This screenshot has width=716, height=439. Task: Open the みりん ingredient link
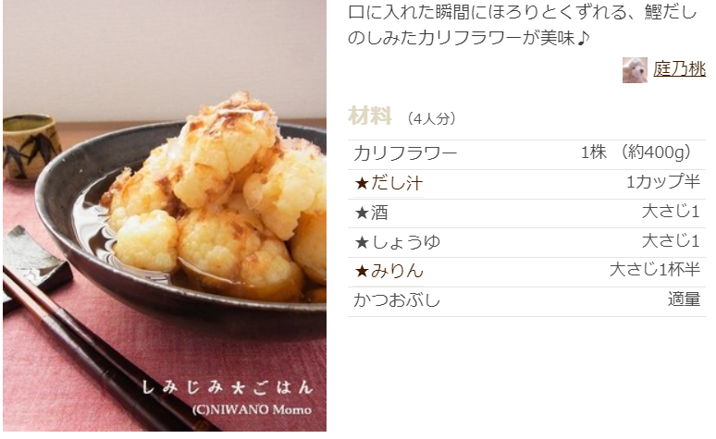397,271
